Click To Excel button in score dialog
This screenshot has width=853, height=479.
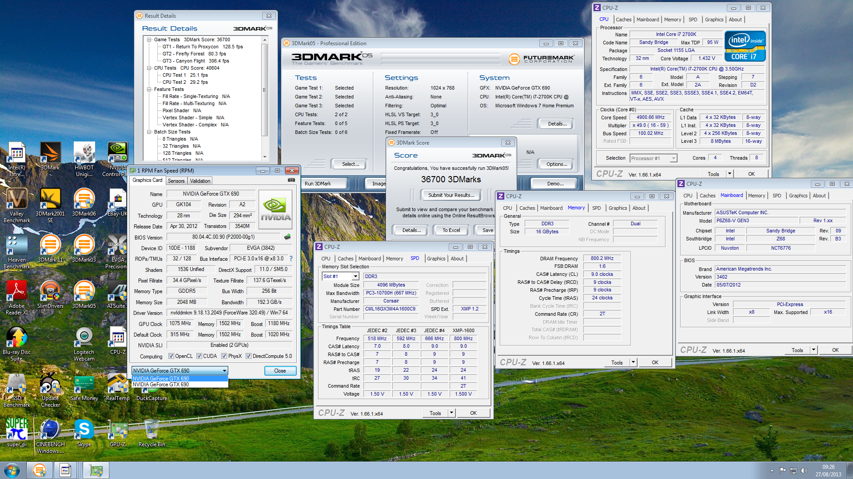pos(451,230)
